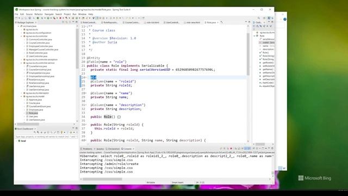Click the 'Intercepting /admin/role/create' console line
The height and width of the screenshot is (196, 348).
[x=109, y=164]
